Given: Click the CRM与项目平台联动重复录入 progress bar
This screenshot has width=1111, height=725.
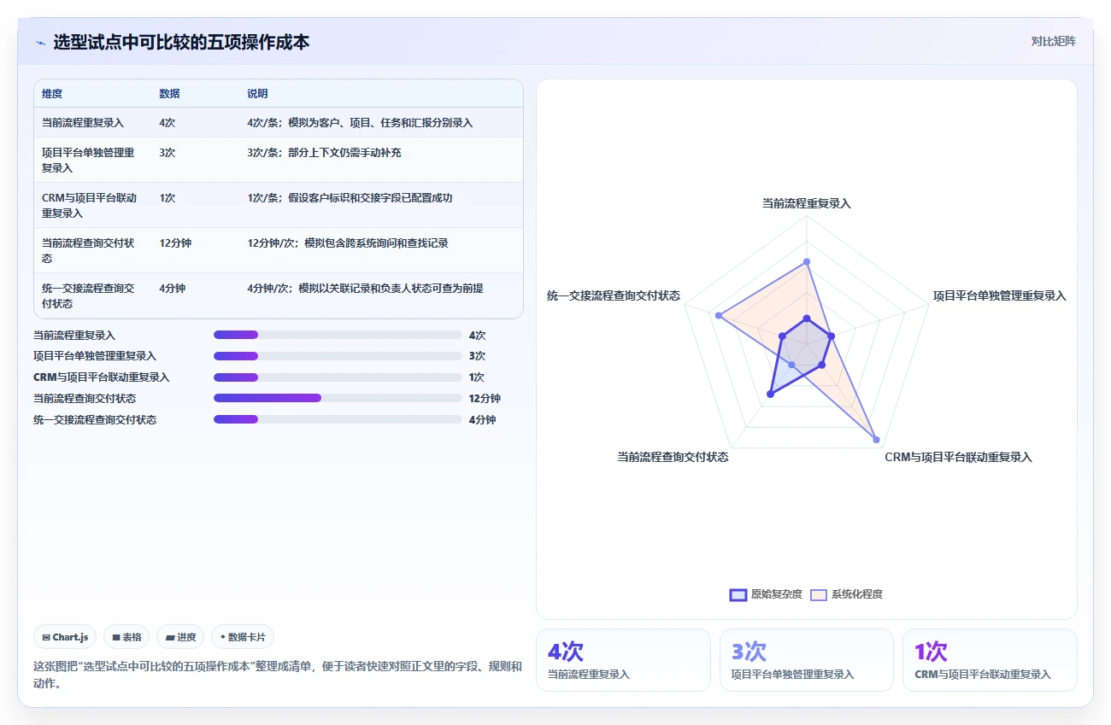Looking at the screenshot, I should pyautogui.click(x=338, y=377).
